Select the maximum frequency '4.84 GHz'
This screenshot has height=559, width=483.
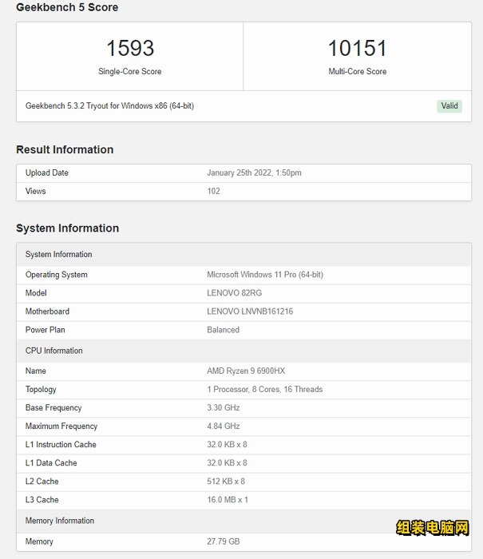click(224, 426)
